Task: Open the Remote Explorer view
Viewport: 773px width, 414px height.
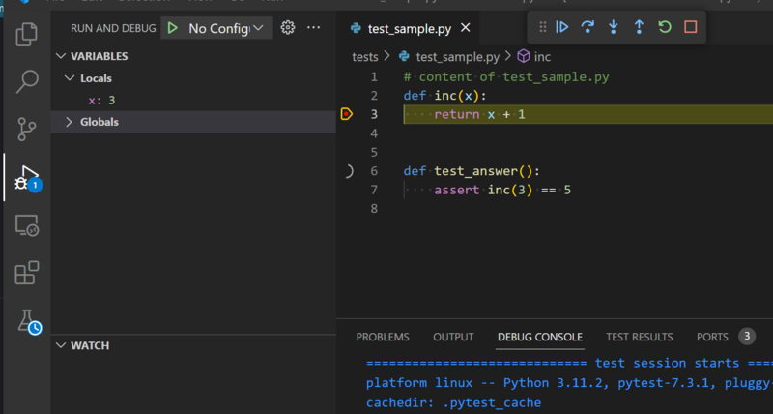Action: coord(27,225)
